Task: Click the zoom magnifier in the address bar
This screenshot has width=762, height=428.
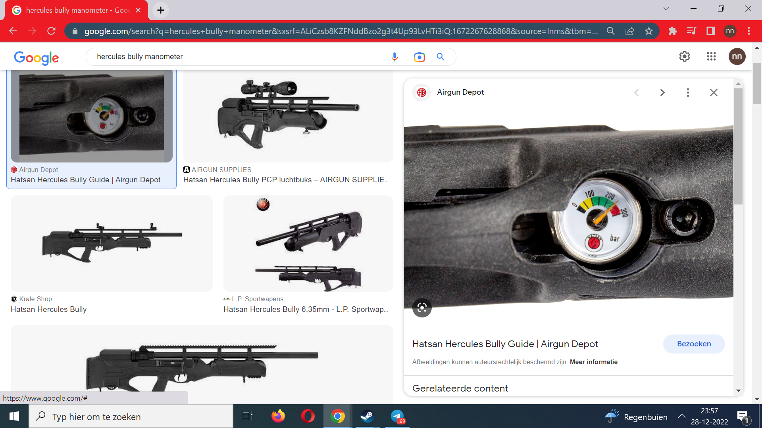Action: pos(611,31)
